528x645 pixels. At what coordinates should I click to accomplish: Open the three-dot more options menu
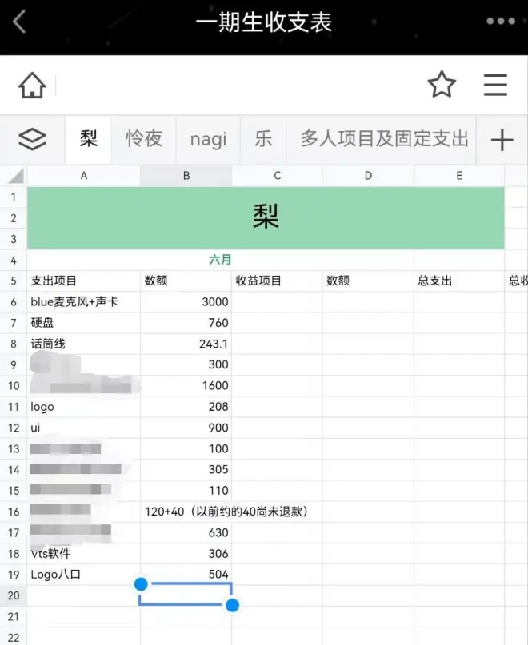pos(501,22)
